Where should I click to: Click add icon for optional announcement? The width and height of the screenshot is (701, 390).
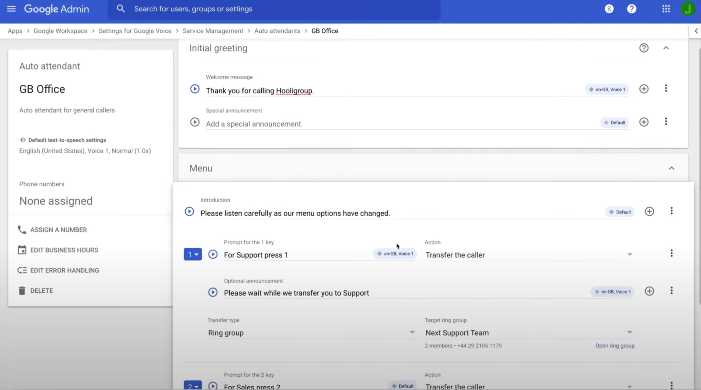[649, 291]
